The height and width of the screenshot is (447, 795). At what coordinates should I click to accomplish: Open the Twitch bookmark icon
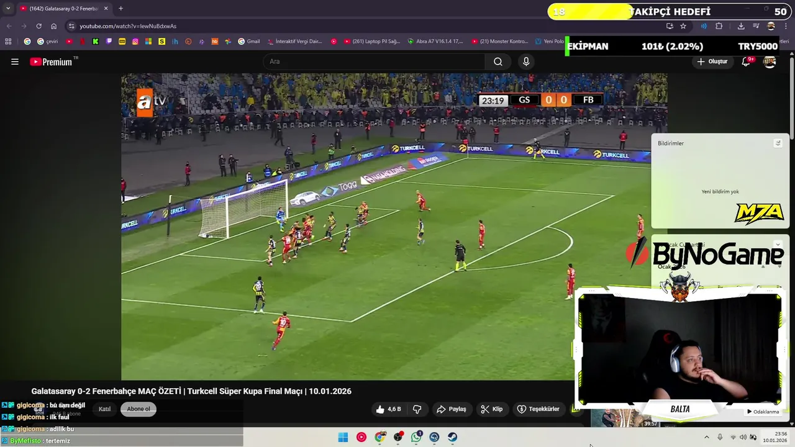pyautogui.click(x=109, y=42)
